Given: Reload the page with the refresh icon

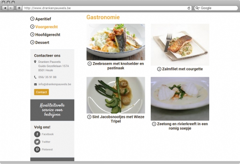Looking at the screenshot, I should pos(189,8).
